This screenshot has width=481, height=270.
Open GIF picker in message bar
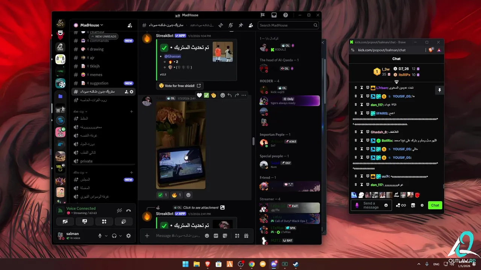(x=216, y=236)
